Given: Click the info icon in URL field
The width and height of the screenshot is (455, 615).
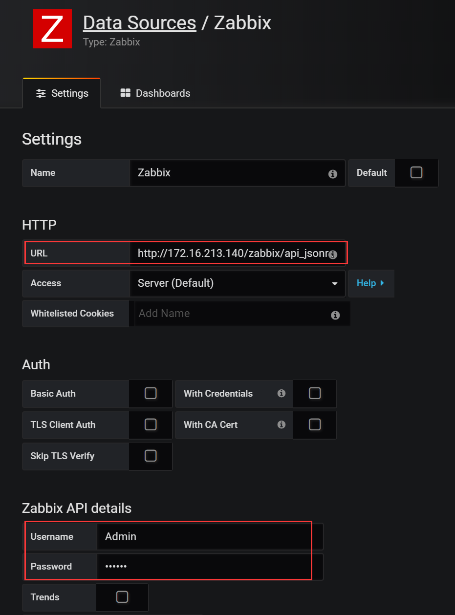Looking at the screenshot, I should (x=333, y=254).
